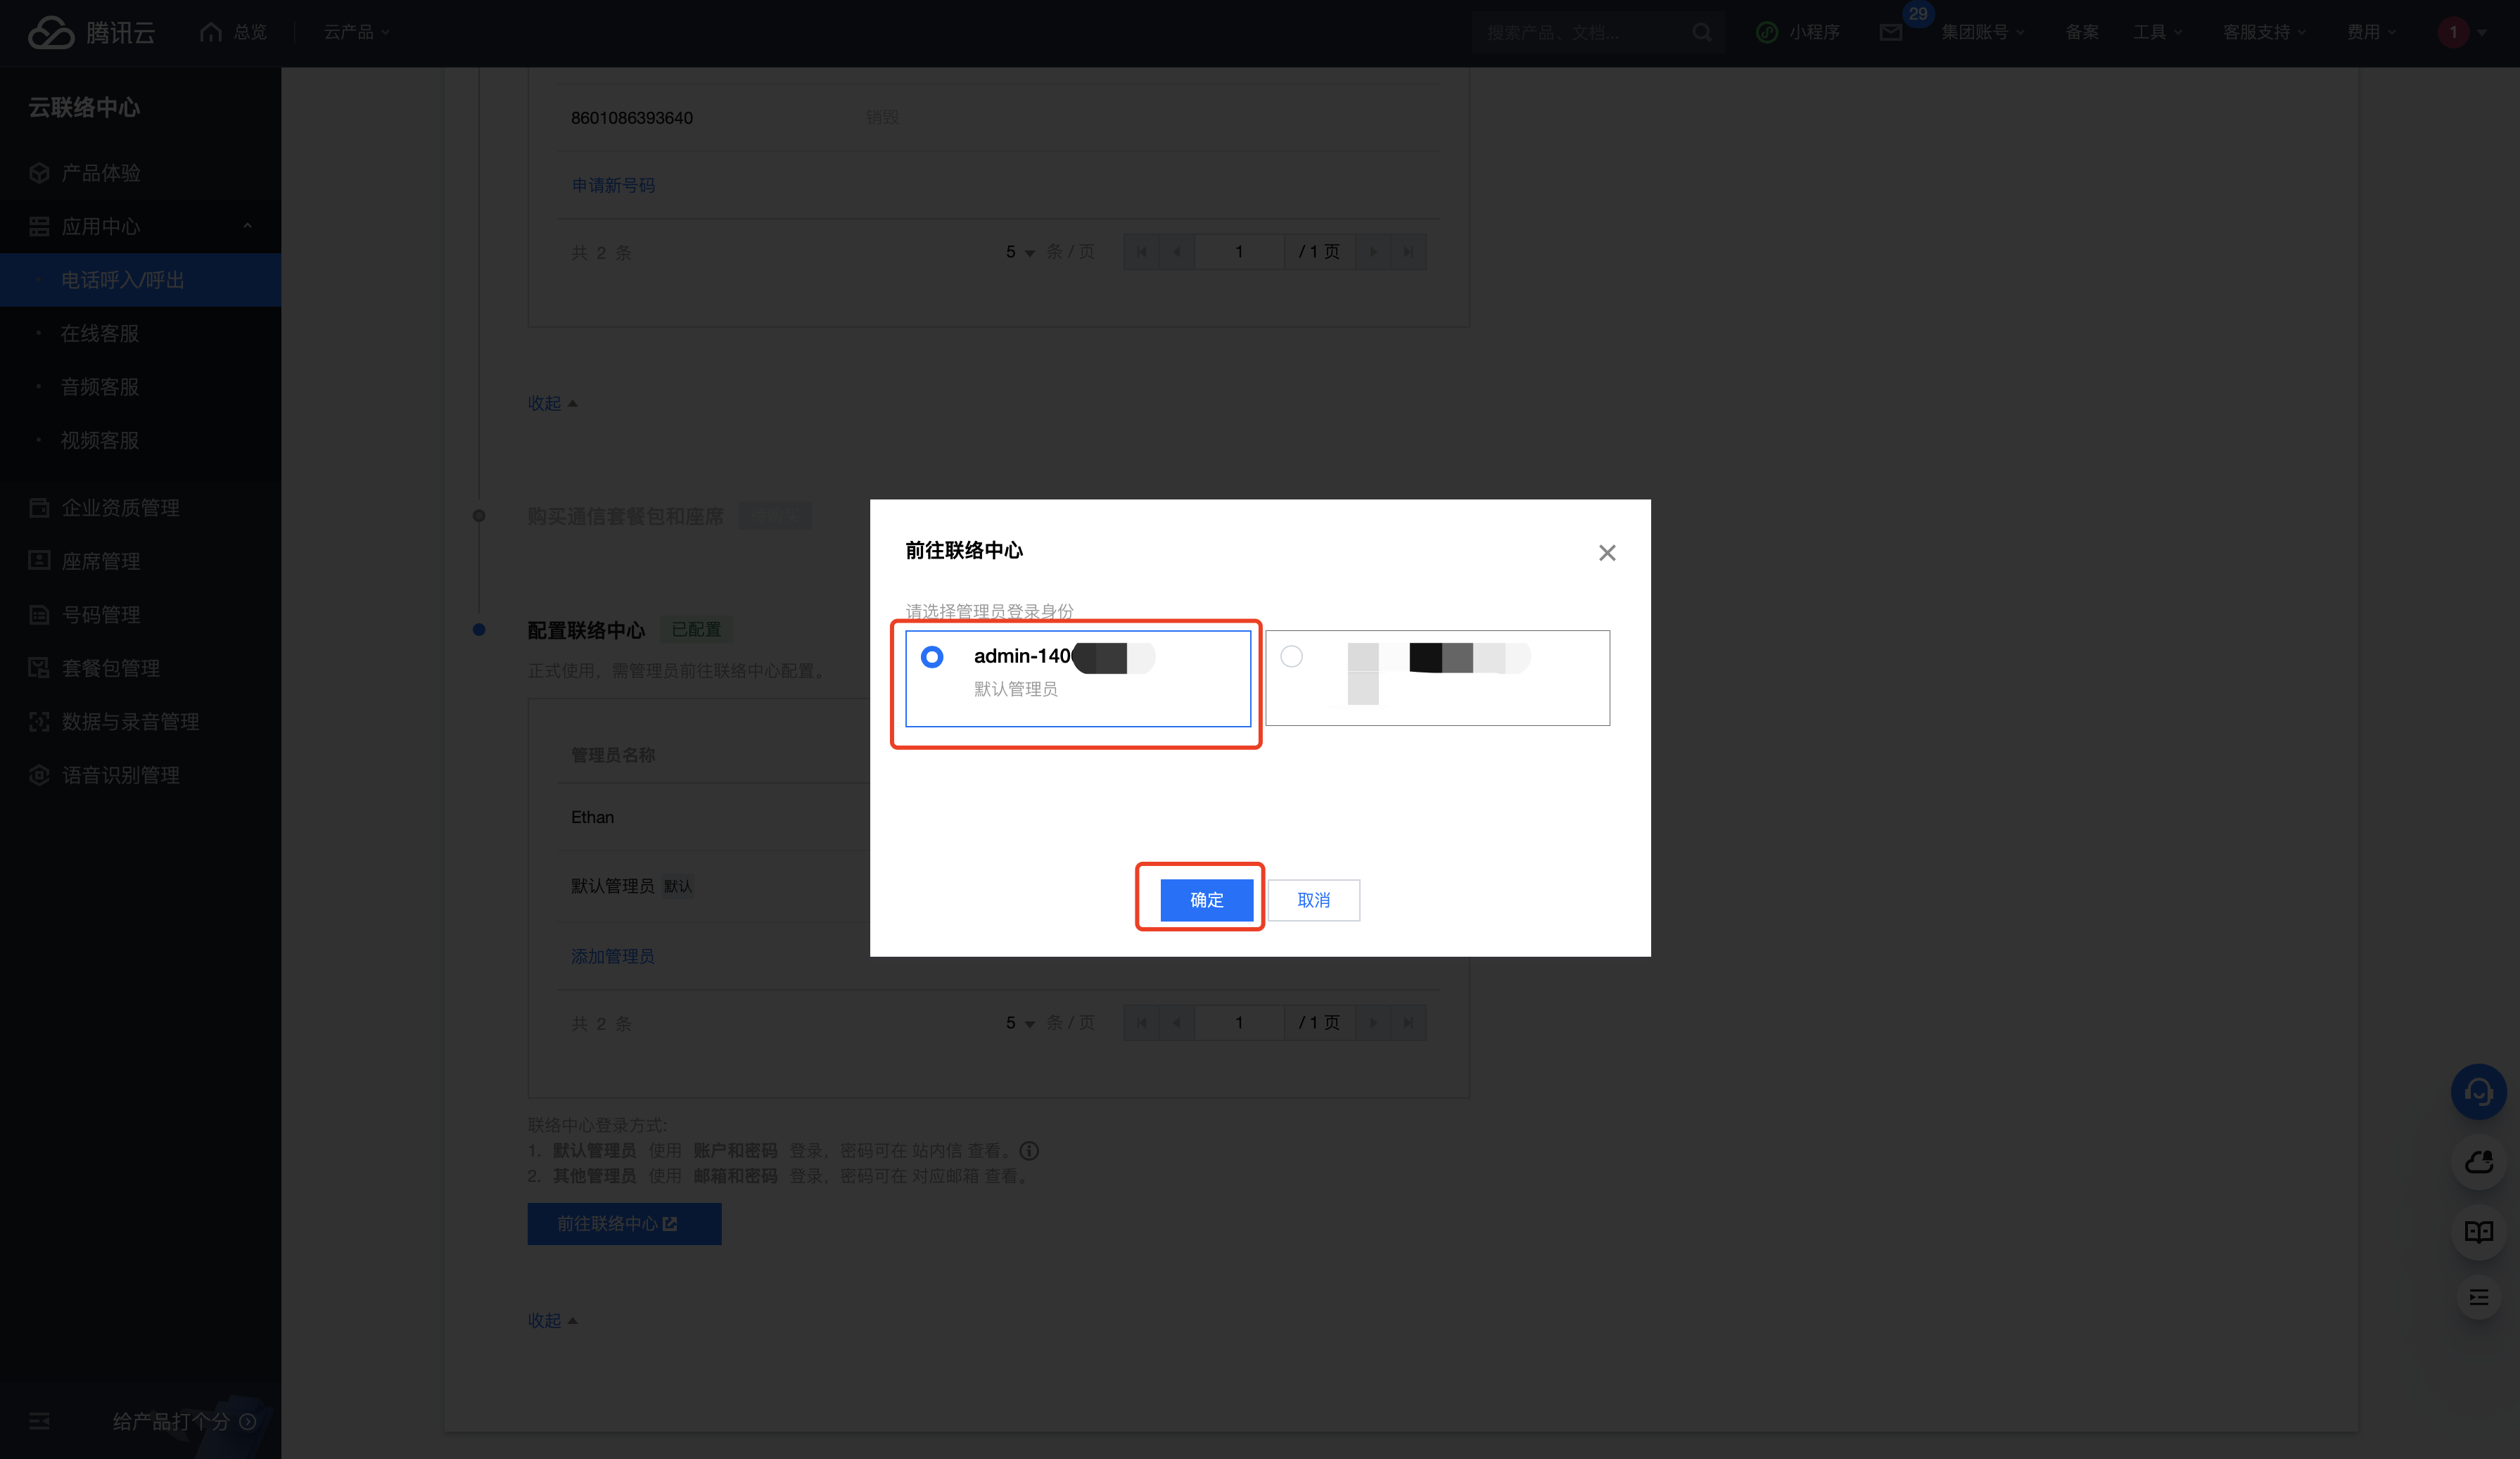This screenshot has height=1459, width=2520.
Task: Go to 在线客服 sidebar item
Action: point(99,333)
